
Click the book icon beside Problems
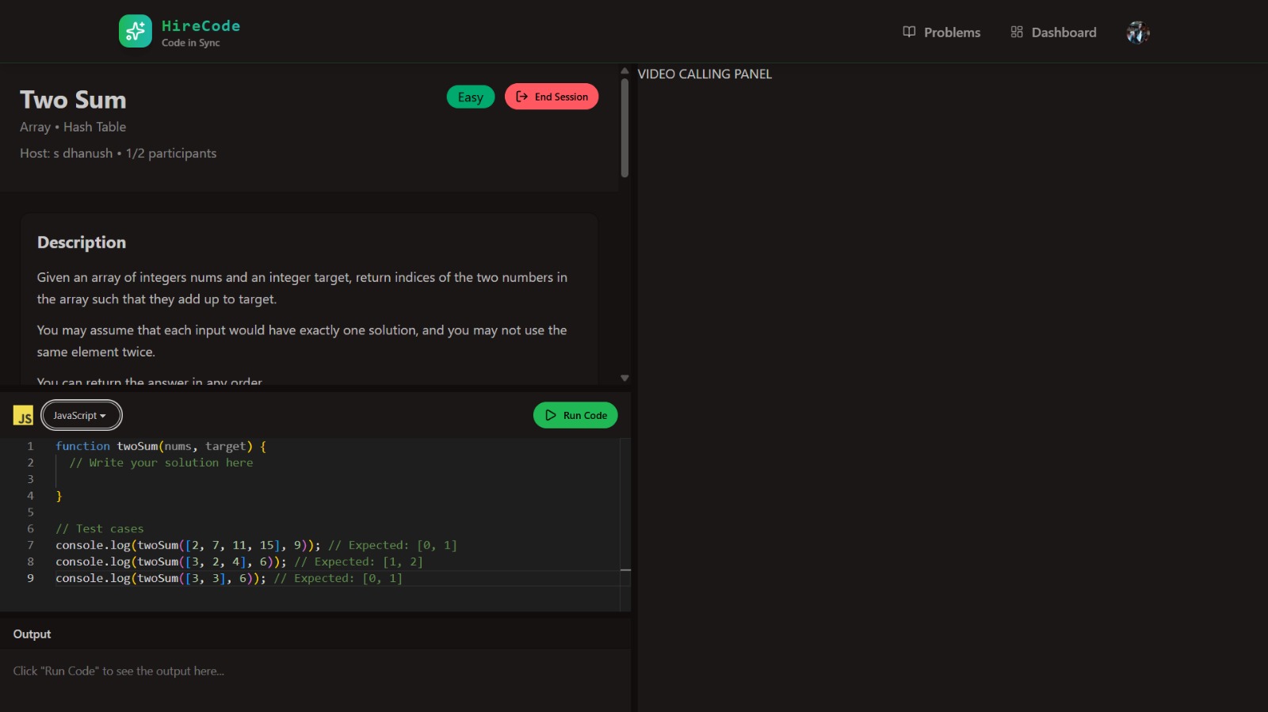[909, 32]
